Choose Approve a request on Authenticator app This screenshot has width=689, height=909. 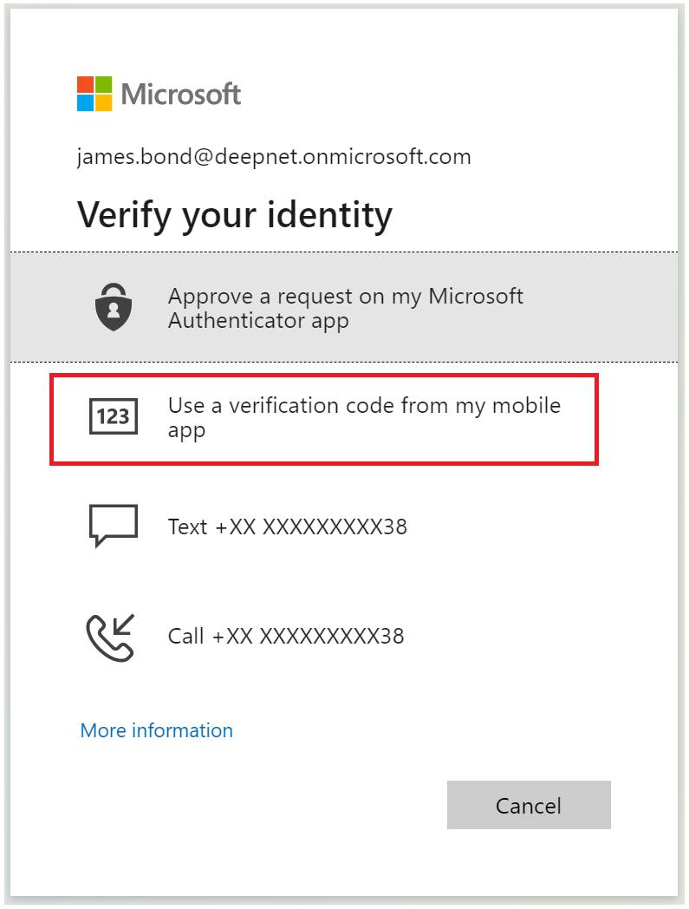345,308
